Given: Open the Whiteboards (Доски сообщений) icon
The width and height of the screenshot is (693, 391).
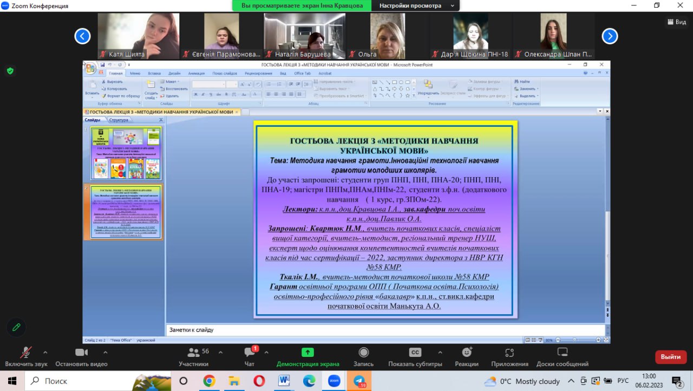Looking at the screenshot, I should coord(562,353).
